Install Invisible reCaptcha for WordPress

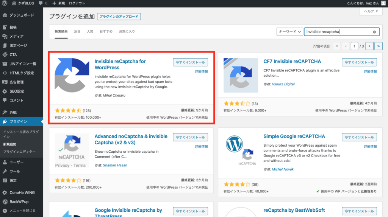tap(190, 62)
